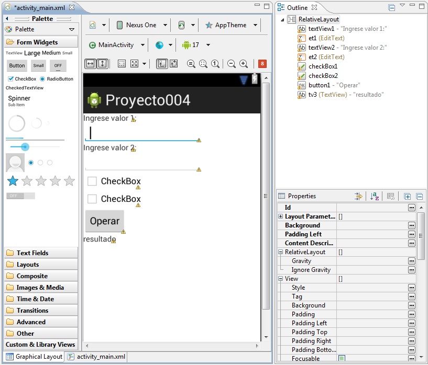Switch to the activity_main.xml source tab
The width and height of the screenshot is (428, 365).
(x=96, y=357)
